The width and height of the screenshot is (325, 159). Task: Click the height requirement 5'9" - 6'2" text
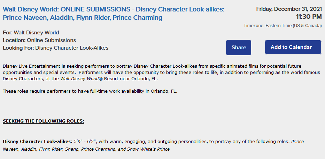click(x=86, y=142)
